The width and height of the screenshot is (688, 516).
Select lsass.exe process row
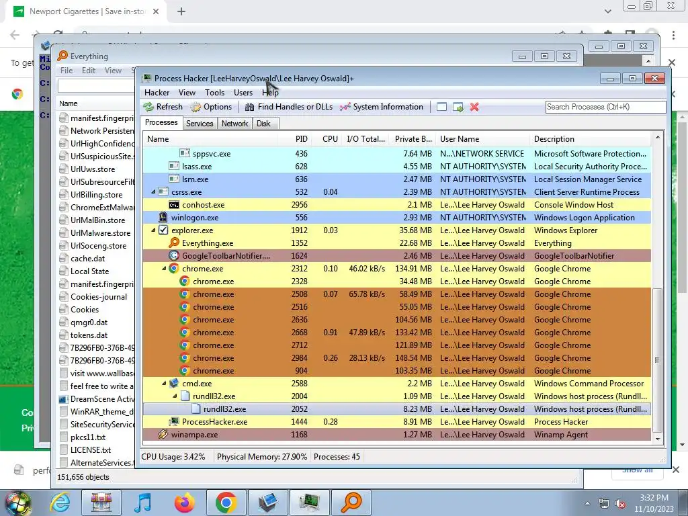(x=397, y=167)
